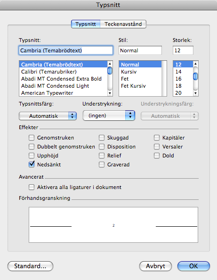This screenshot has height=280, width=217.
Task: Check the Kapitäler option
Action: pos(157,138)
